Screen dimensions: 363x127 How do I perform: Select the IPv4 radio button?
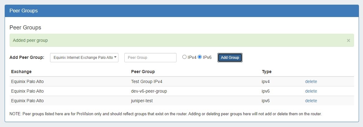click(x=185, y=57)
